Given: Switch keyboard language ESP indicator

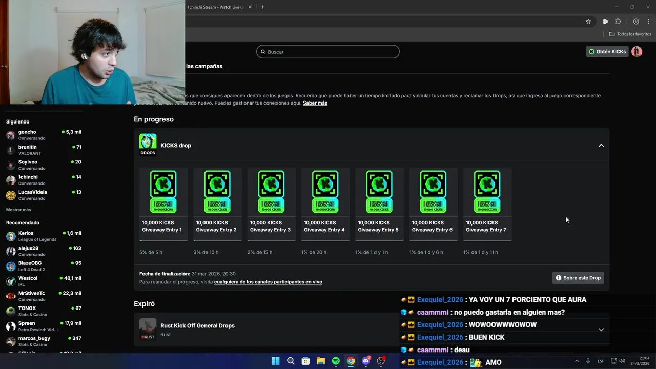Looking at the screenshot, I should [601, 361].
